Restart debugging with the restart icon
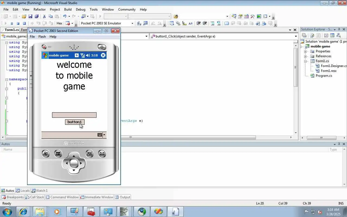 click(24, 24)
